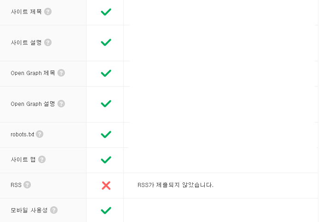Viewport: 323px width, 222px height.
Task: Click the red X status for RSS
Action: 106,186
